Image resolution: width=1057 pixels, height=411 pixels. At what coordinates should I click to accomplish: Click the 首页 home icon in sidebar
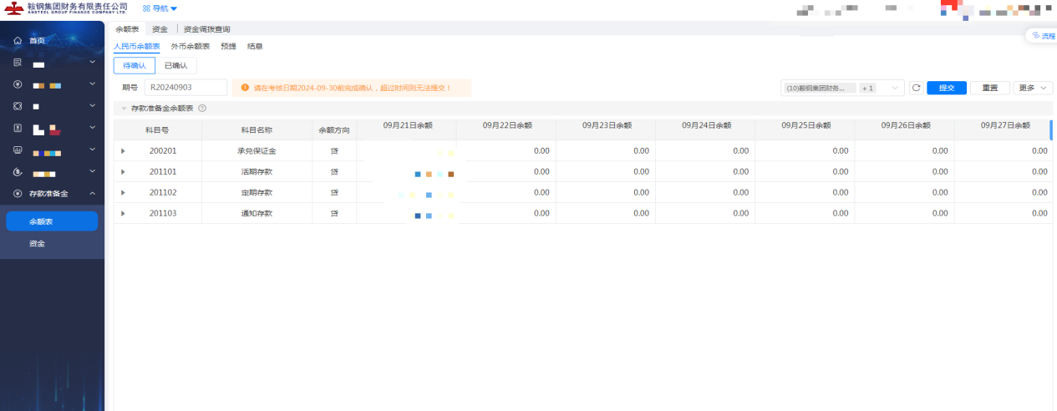coord(17,41)
